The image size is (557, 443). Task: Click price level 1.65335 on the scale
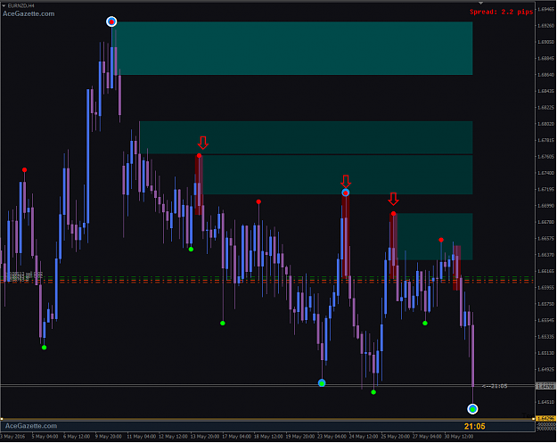546,337
